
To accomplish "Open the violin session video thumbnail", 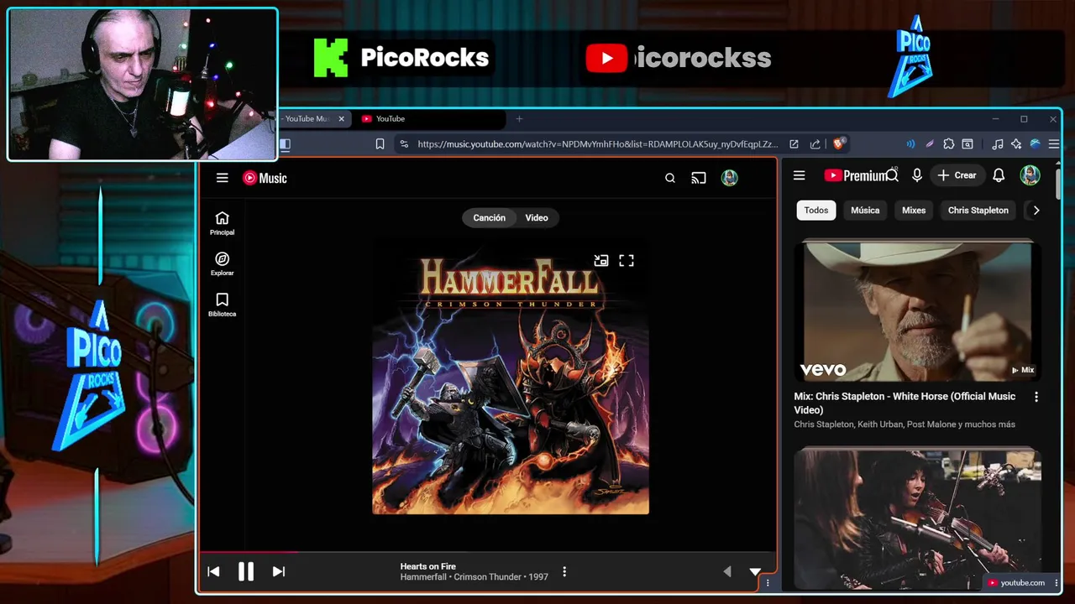I will point(917,518).
